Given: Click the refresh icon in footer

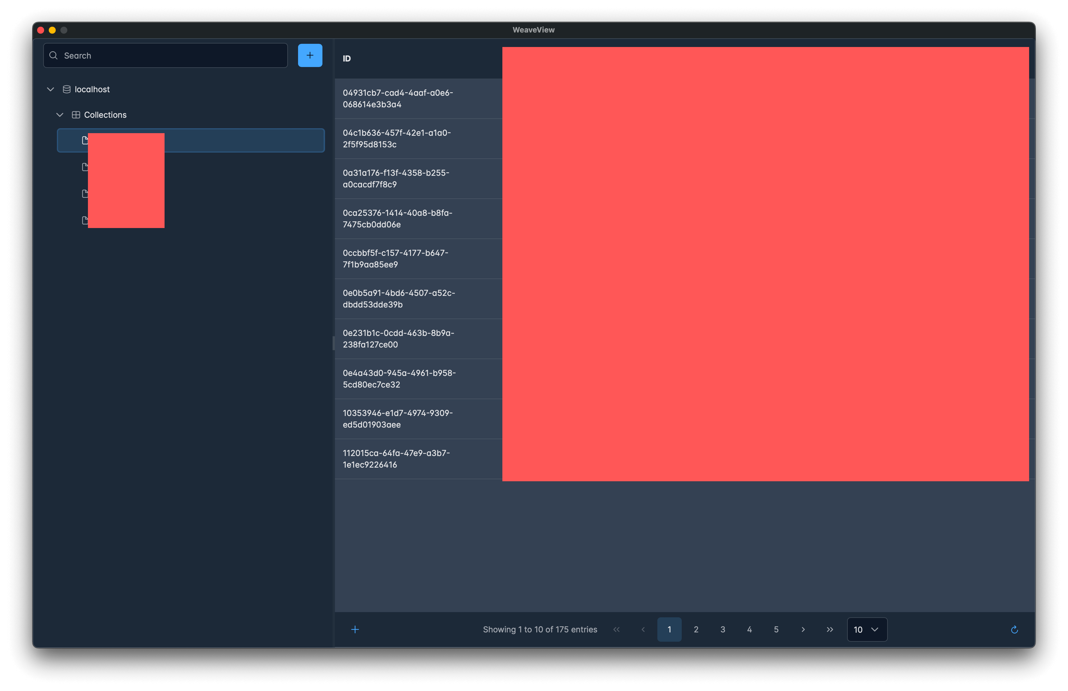Looking at the screenshot, I should 1014,630.
